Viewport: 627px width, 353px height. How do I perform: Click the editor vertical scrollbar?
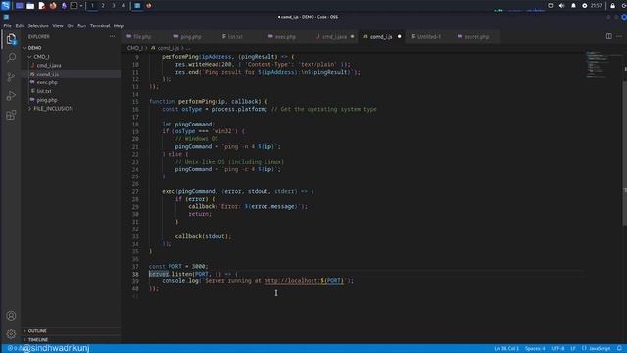624,152
